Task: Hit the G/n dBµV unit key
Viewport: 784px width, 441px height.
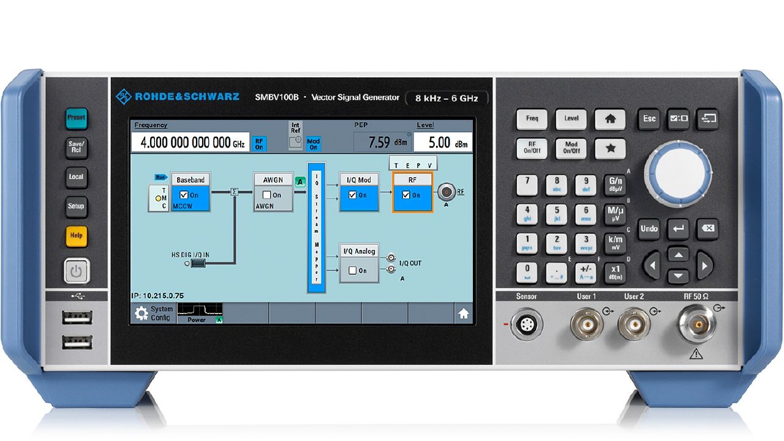Action: click(x=615, y=185)
